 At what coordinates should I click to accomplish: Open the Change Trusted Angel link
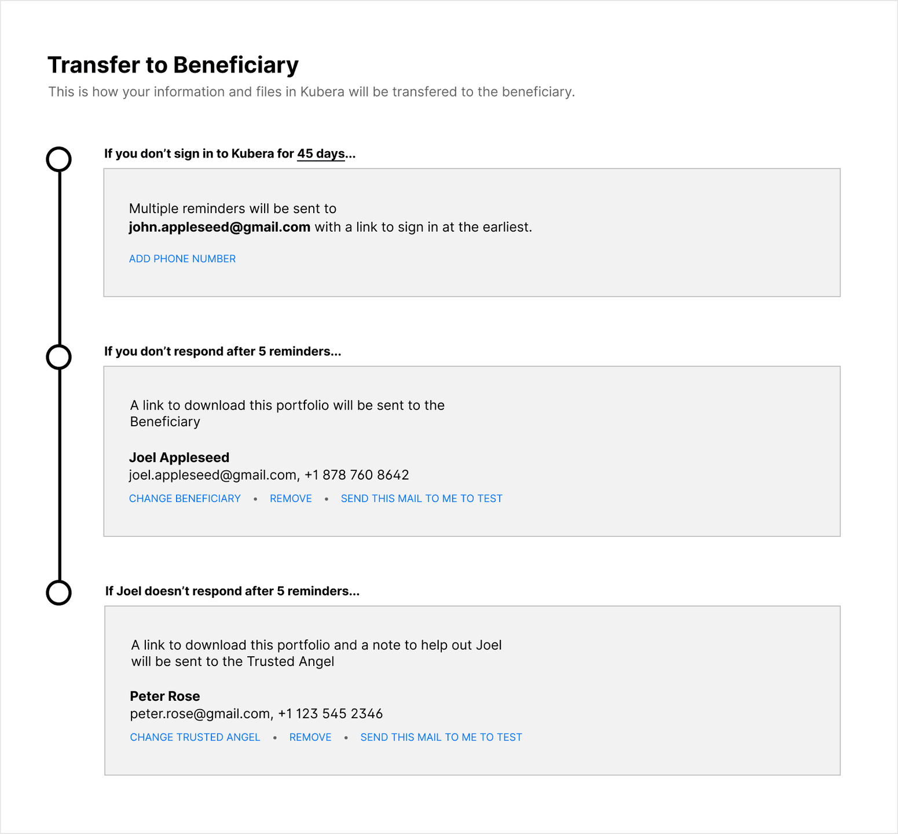click(195, 737)
